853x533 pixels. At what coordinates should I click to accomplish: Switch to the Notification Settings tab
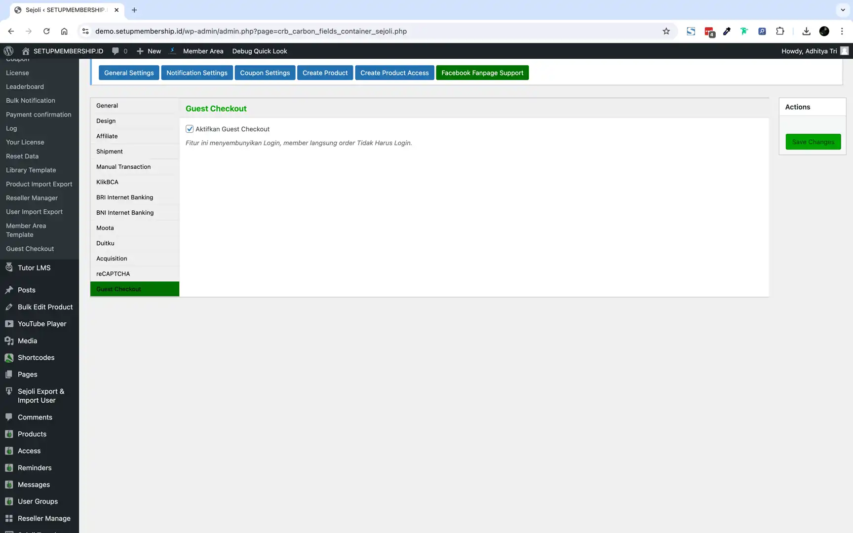tap(196, 73)
